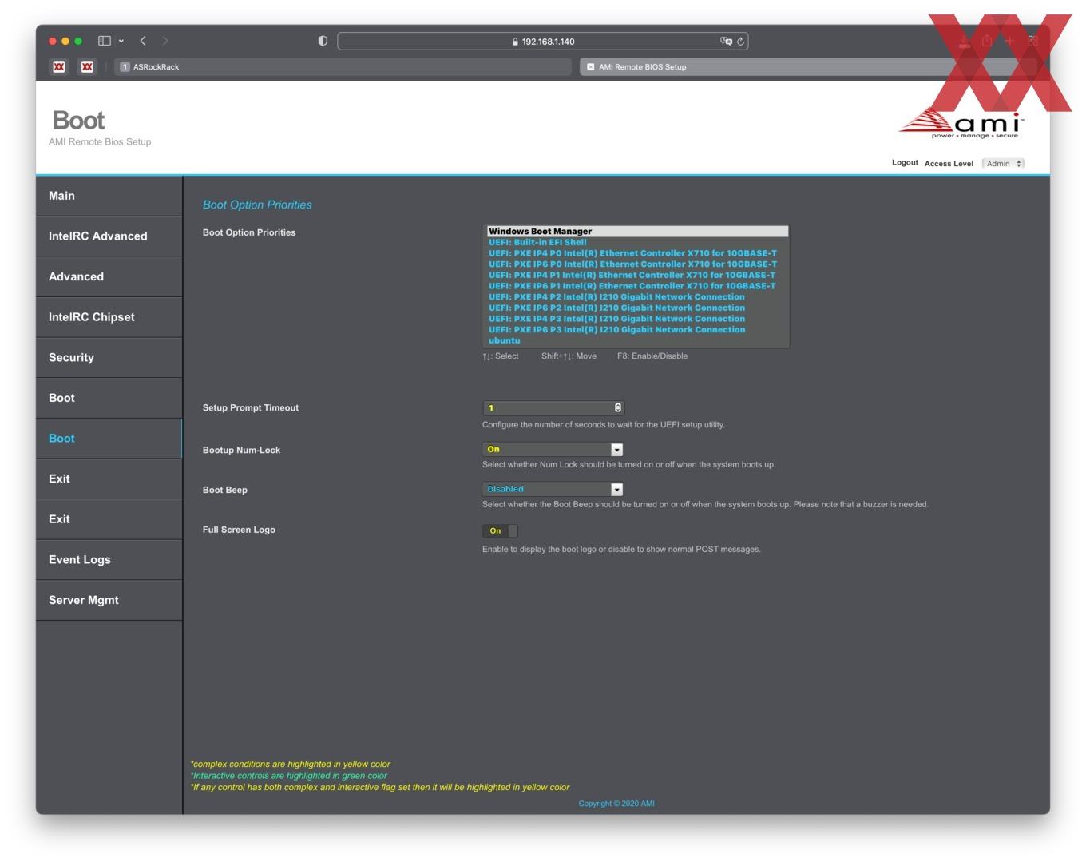Click the Copyright © 2020 AMI link
Screen dimensions: 1086x862
pyautogui.click(x=616, y=804)
